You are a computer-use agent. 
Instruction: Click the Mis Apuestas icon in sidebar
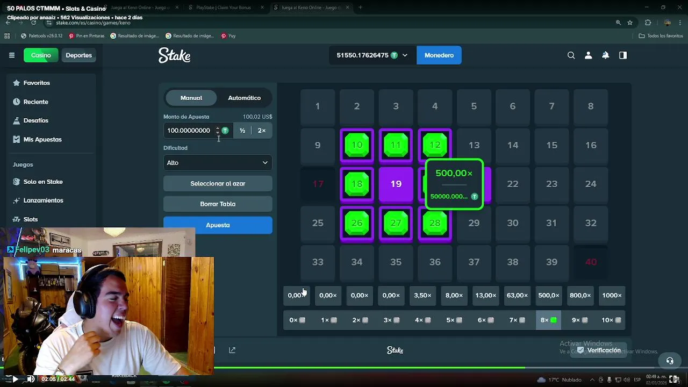pyautogui.click(x=16, y=139)
